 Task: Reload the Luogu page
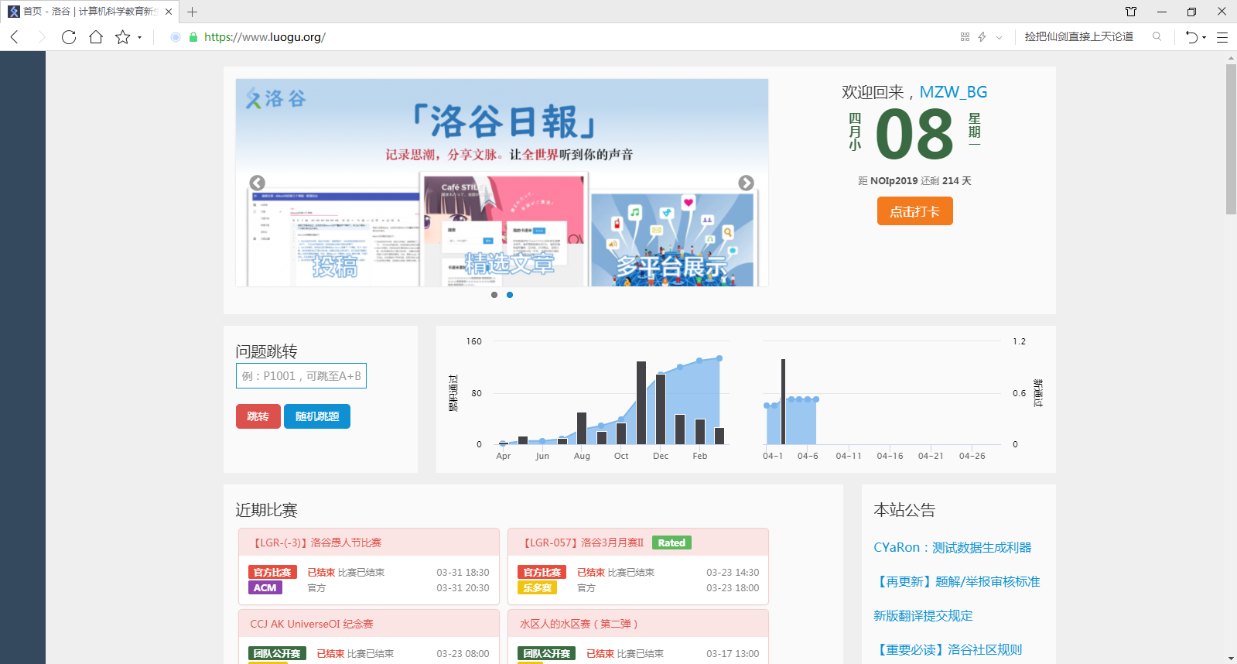click(69, 37)
